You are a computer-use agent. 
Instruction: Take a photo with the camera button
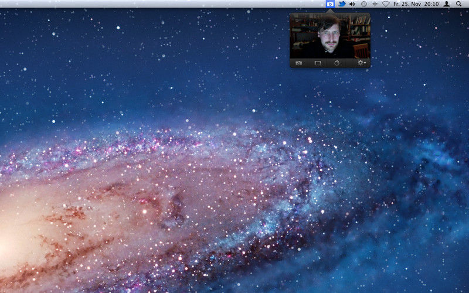point(298,63)
